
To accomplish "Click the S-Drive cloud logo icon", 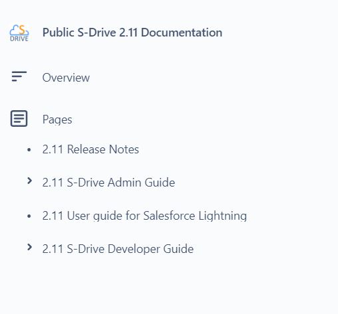I will coord(19,33).
